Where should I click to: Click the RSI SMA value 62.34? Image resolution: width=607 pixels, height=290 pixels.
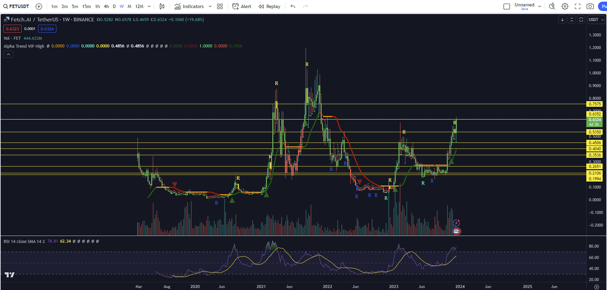[65, 241]
